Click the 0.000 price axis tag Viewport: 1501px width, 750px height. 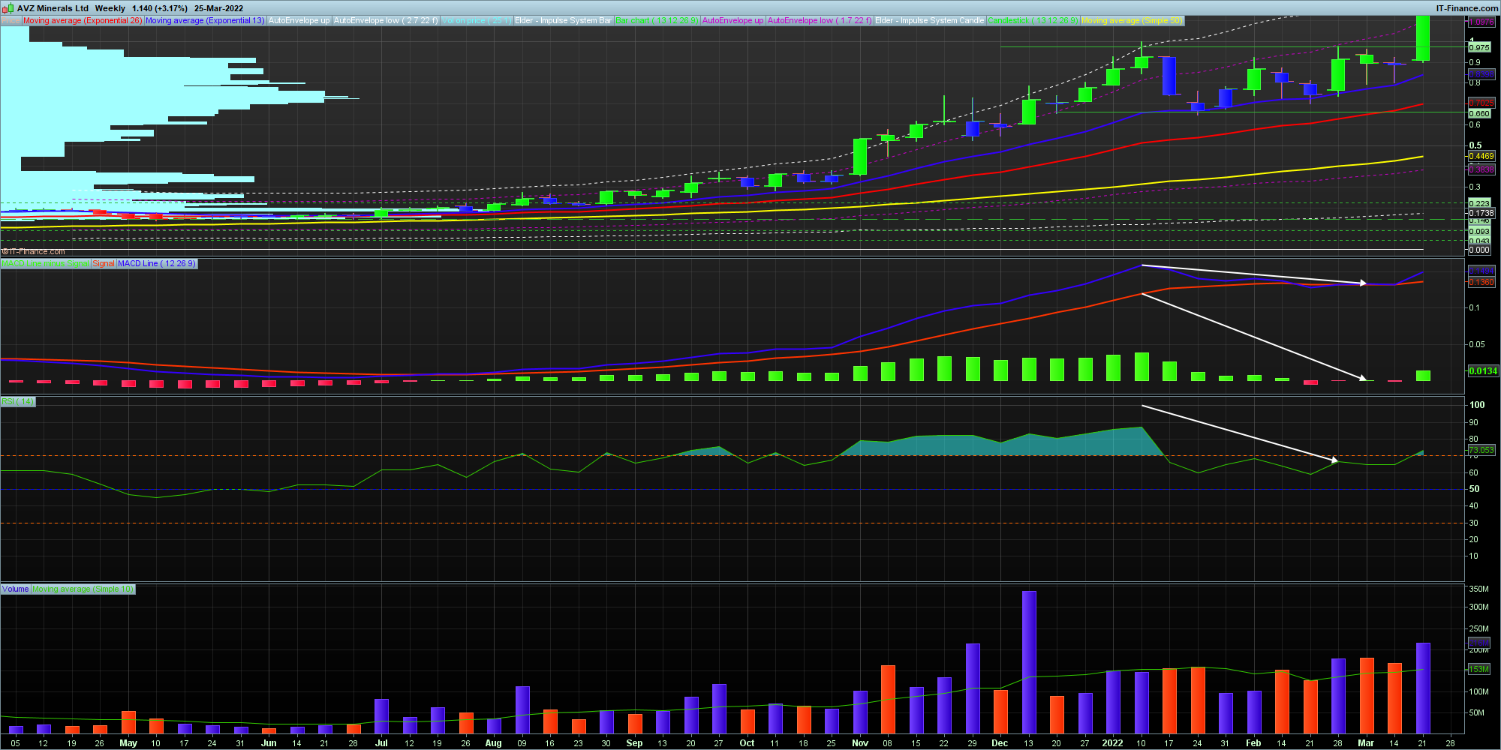[1479, 250]
